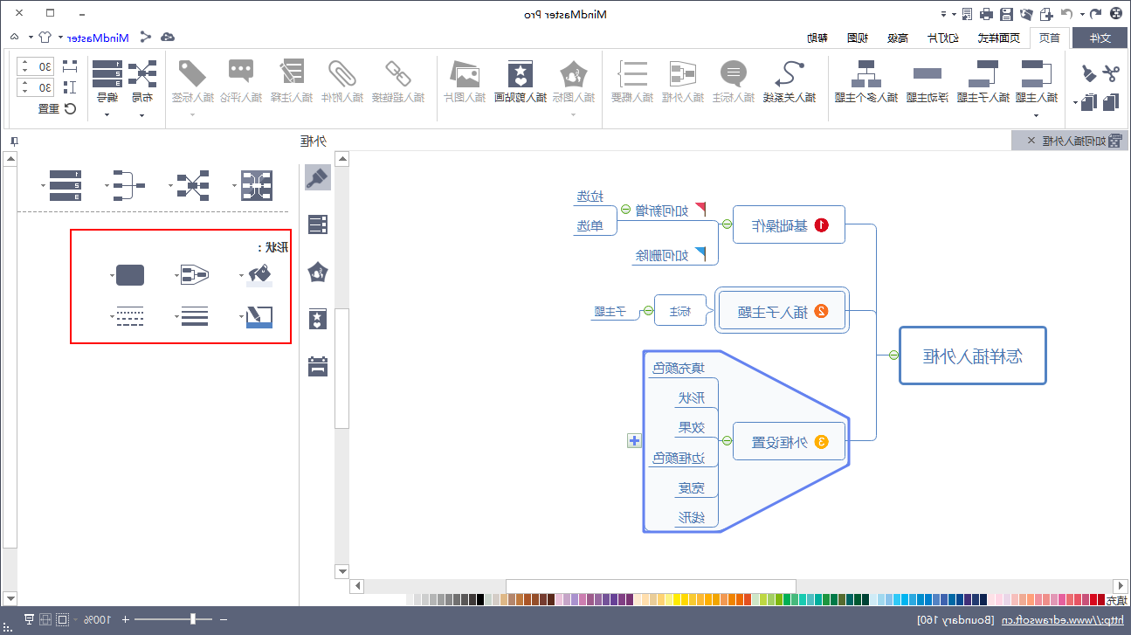Viewport: 1131px width, 635px height.
Task: Click the 插入图片 (insert picture) icon
Action: pos(464,74)
